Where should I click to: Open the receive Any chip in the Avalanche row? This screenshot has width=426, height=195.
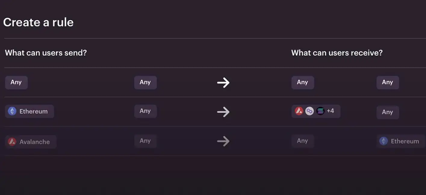coord(303,141)
